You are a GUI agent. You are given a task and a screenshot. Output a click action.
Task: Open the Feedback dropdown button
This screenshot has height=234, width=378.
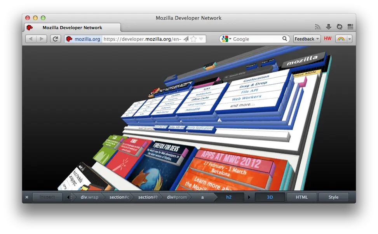click(x=307, y=39)
